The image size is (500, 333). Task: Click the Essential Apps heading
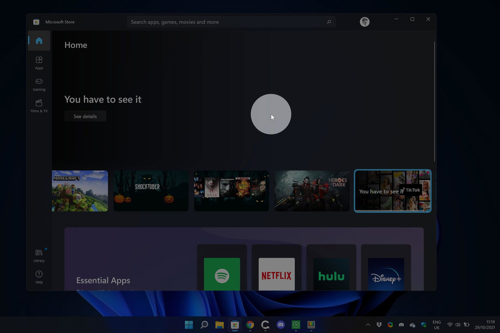point(103,281)
